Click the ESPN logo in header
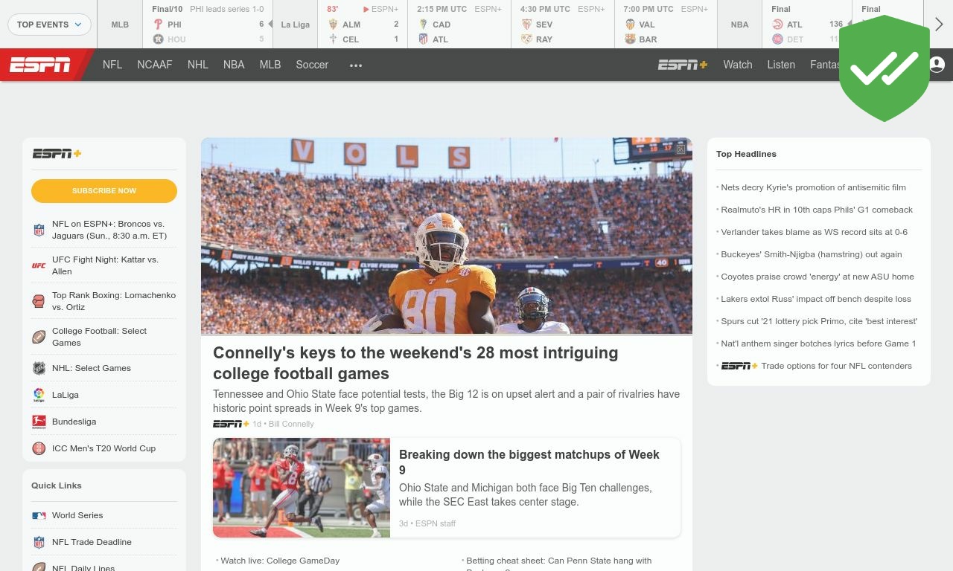 coord(40,65)
